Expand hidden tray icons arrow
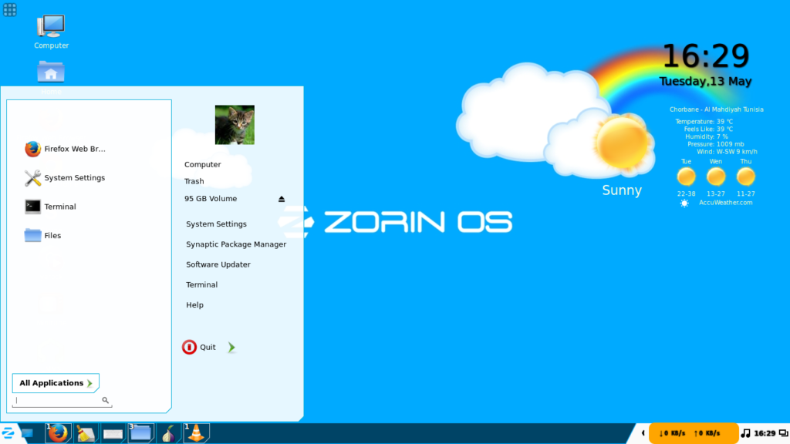This screenshot has height=444, width=790. [643, 433]
